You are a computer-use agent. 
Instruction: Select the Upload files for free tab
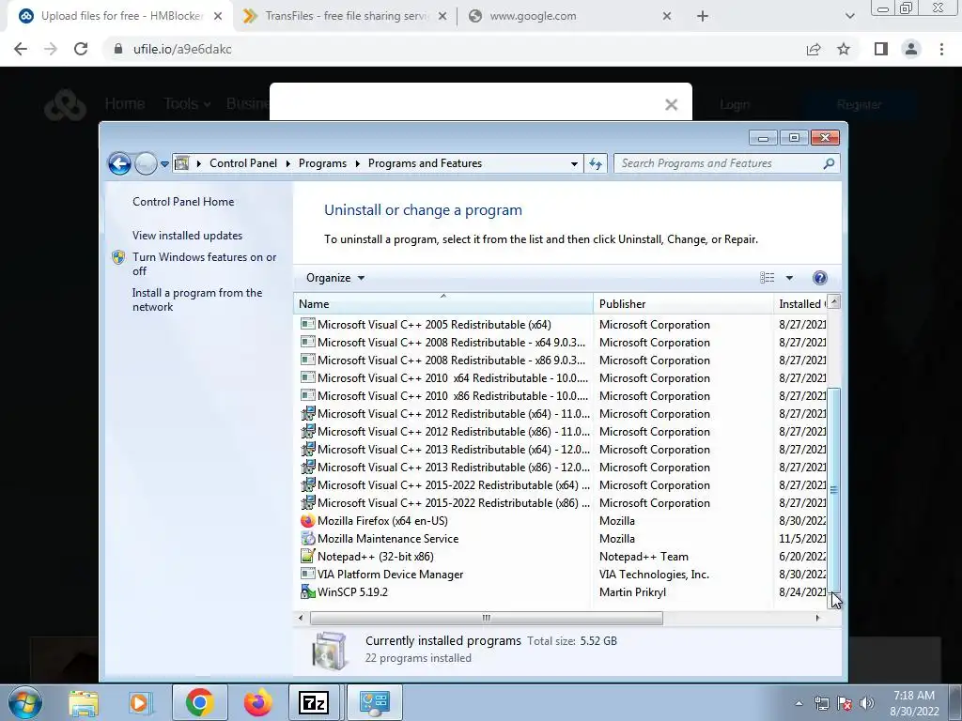pyautogui.click(x=121, y=16)
